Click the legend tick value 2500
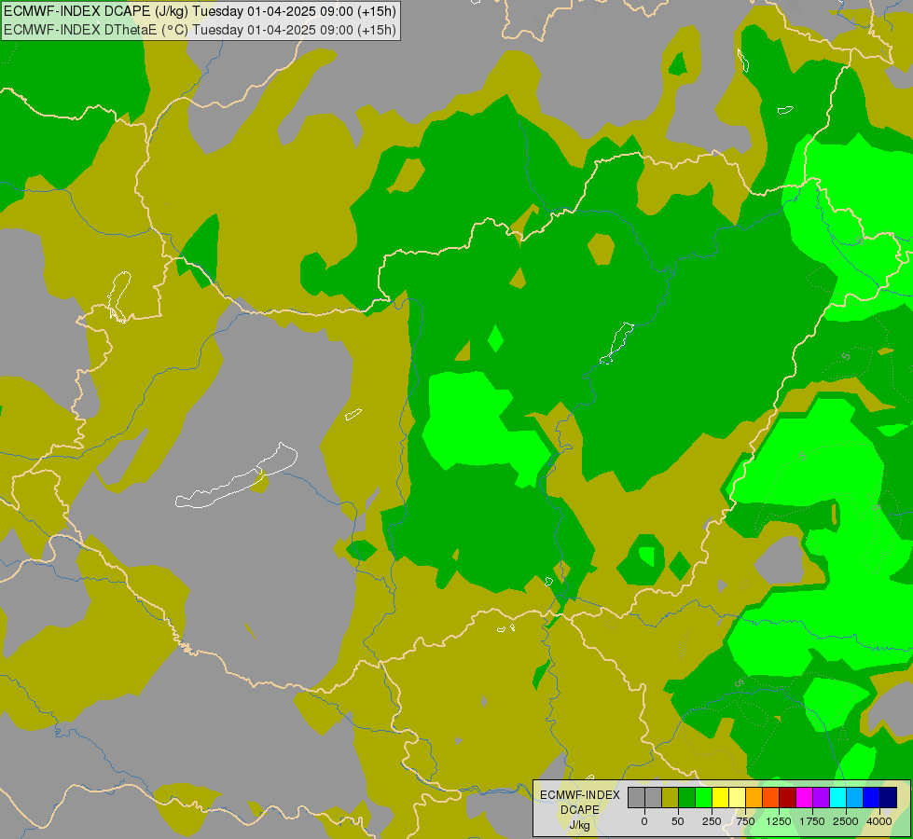Screen dimensions: 913x839 [x=846, y=821]
